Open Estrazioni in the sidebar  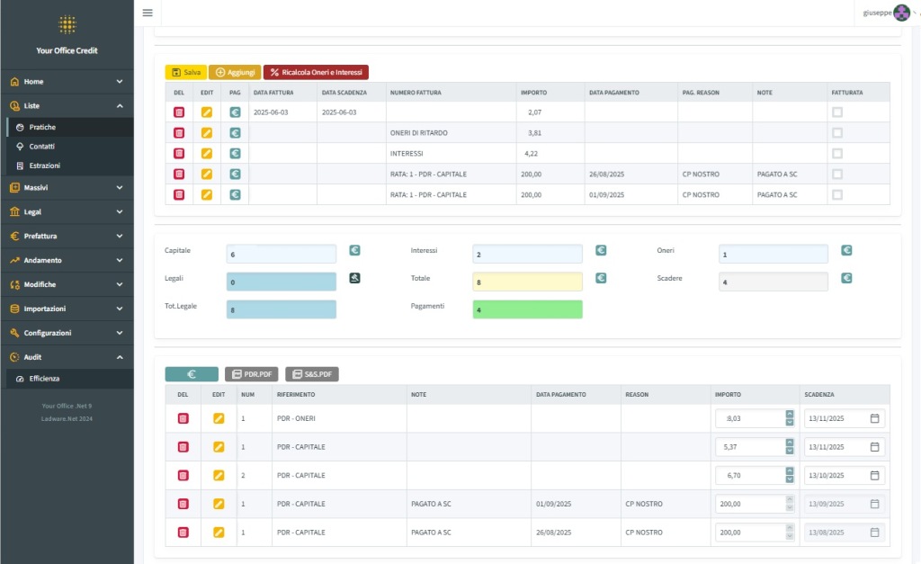click(x=45, y=166)
